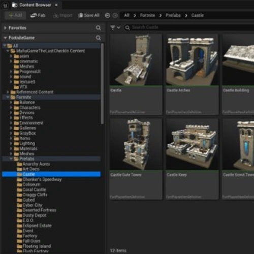254x254 pixels.
Task: Close the Content Browser tab
Action: coord(56,5)
